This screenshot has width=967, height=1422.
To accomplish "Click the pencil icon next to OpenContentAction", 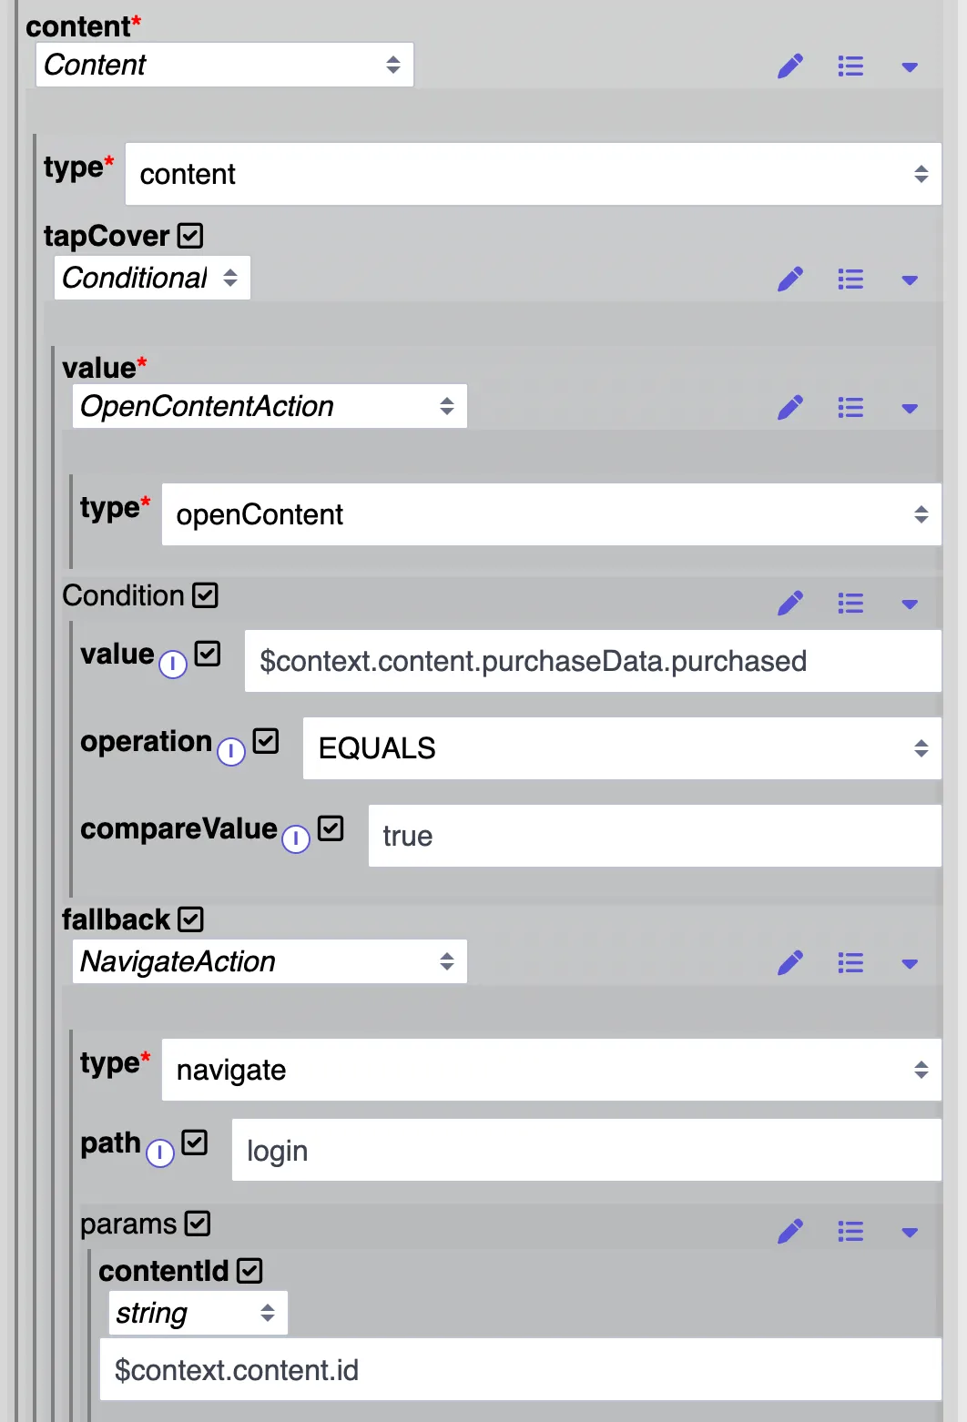I will 790,408.
